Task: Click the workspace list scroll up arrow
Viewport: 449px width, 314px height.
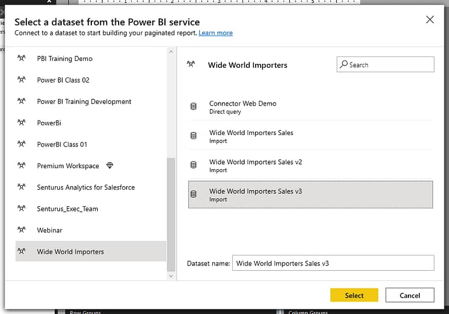Action: (x=171, y=52)
